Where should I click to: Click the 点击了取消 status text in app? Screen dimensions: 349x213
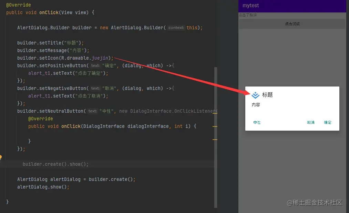(x=247, y=15)
